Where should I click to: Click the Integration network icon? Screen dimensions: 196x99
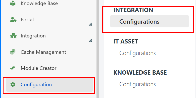(13, 36)
